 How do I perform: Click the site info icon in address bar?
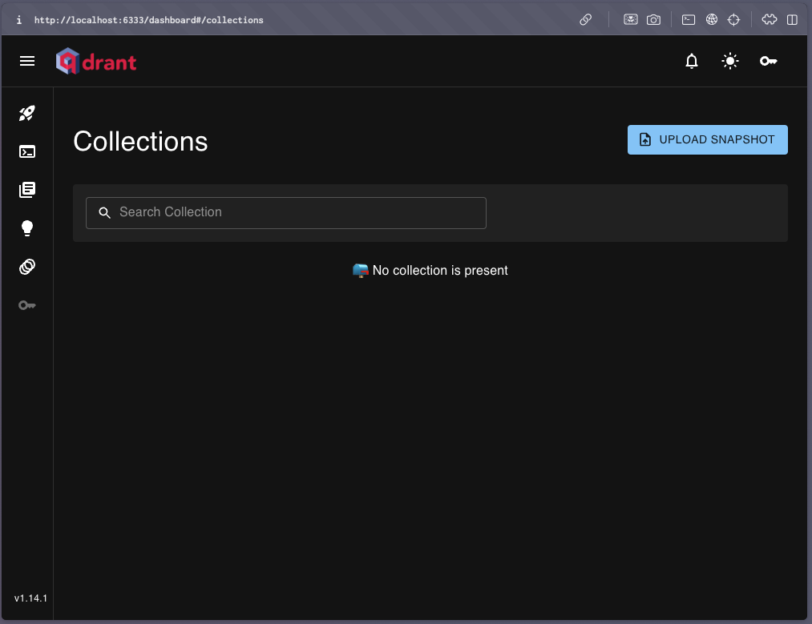tap(18, 20)
